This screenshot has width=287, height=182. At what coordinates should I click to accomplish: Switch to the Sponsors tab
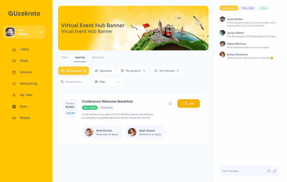tap(98, 57)
